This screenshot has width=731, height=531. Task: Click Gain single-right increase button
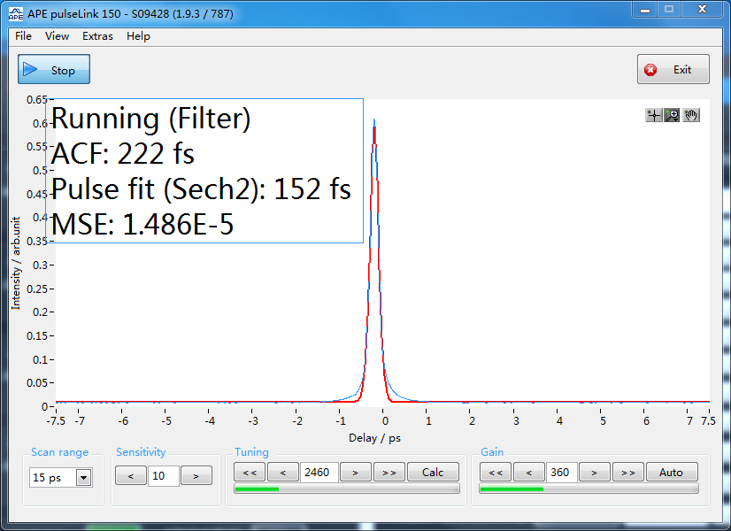595,473
